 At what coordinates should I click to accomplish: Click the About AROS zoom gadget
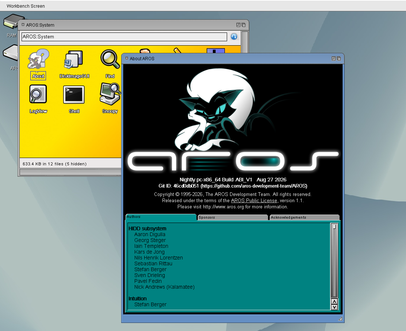pyautogui.click(x=333, y=59)
